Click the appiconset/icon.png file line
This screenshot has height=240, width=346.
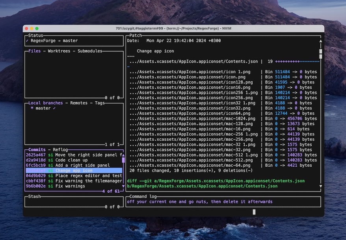tap(223, 77)
